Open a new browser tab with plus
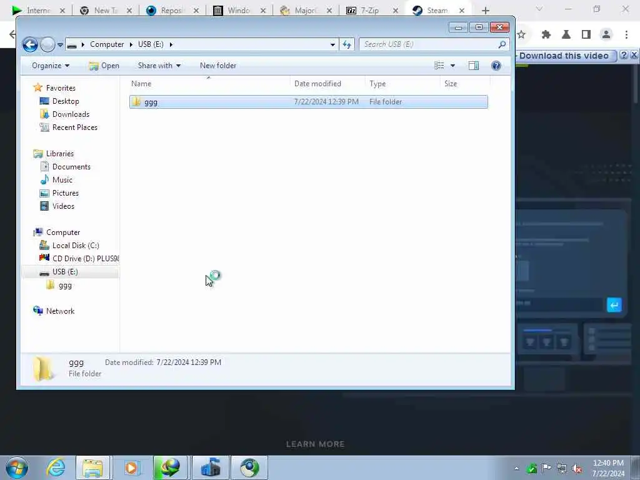Viewport: 640px width, 480px height. pos(485,11)
